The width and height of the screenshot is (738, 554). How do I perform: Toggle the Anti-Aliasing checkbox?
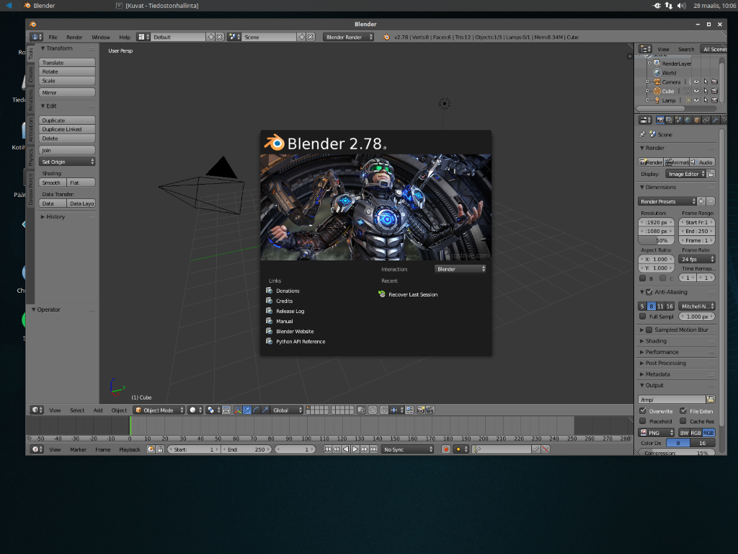[649, 292]
